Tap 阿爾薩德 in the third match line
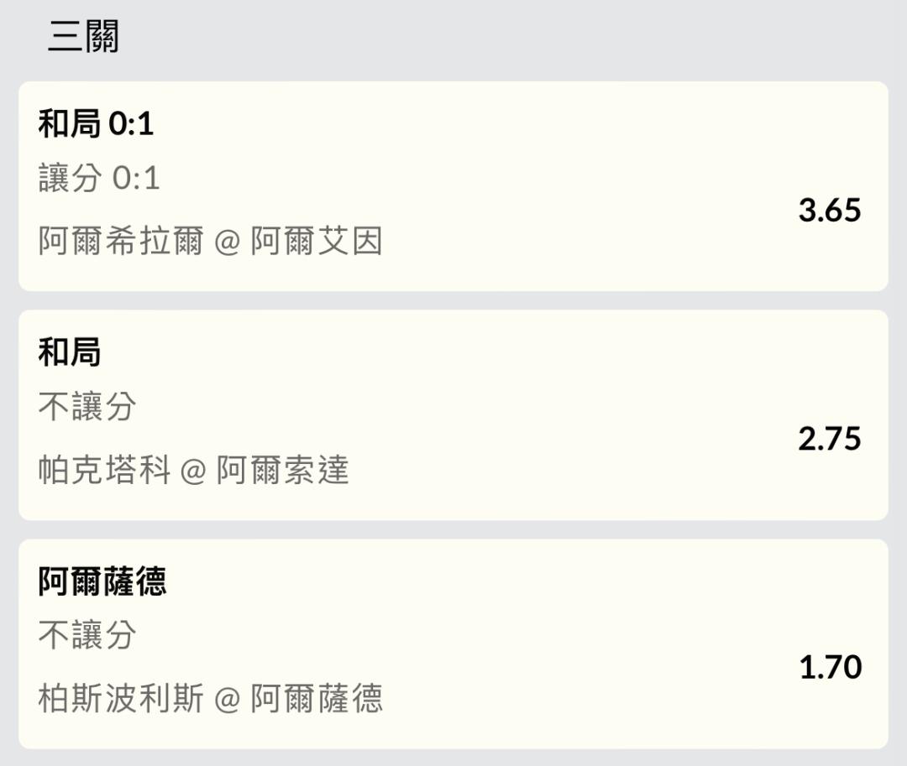Image resolution: width=907 pixels, height=766 pixels. click(317, 699)
